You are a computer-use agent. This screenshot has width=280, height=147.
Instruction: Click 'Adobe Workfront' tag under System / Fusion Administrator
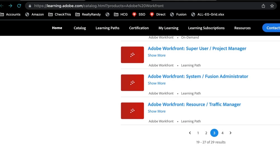tap(161, 94)
